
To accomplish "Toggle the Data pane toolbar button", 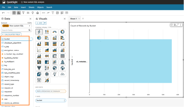I will [14, 13].
